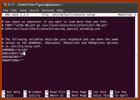
Task: Click the ^X Exit shortcut
Action: point(8,95)
